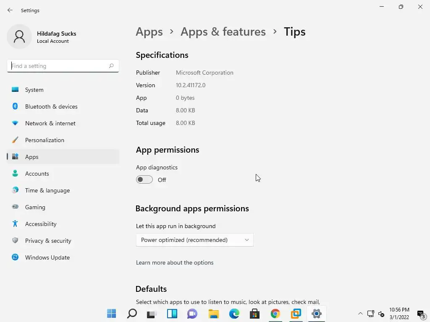This screenshot has width=430, height=322.
Task: Open the VMware-style icon on taskbar
Action: [296, 314]
